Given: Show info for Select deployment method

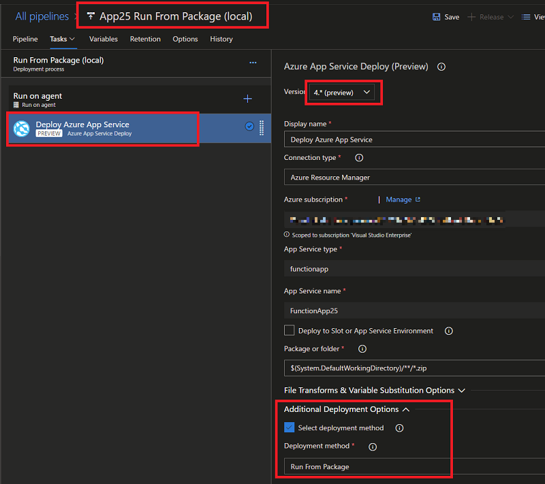Looking at the screenshot, I should click(x=399, y=428).
